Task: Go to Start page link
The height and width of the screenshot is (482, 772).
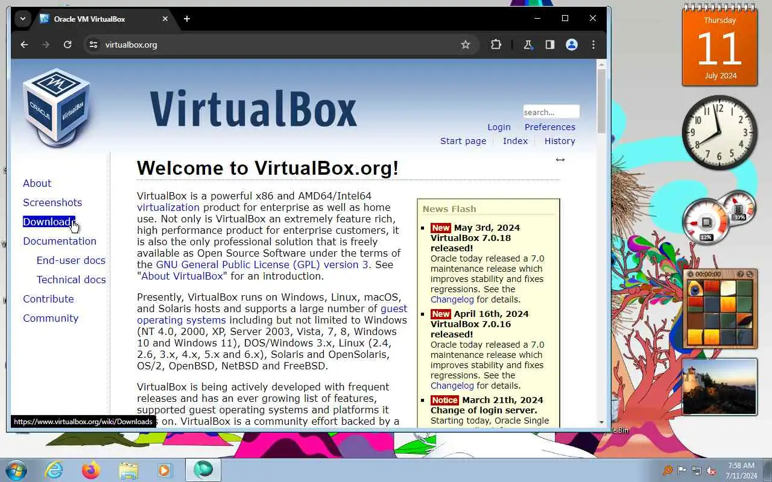Action: (x=463, y=141)
